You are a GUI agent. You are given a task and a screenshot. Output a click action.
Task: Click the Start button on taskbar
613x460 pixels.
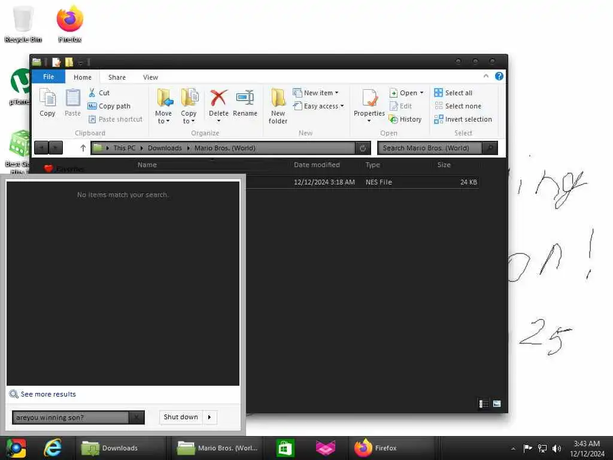pyautogui.click(x=16, y=448)
